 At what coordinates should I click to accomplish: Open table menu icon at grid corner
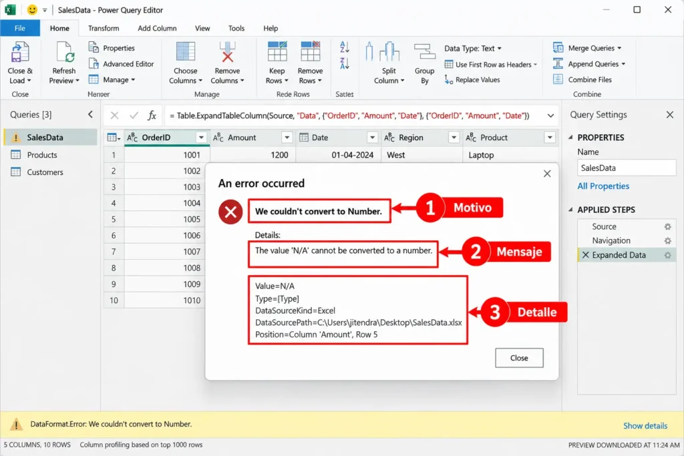(114, 138)
